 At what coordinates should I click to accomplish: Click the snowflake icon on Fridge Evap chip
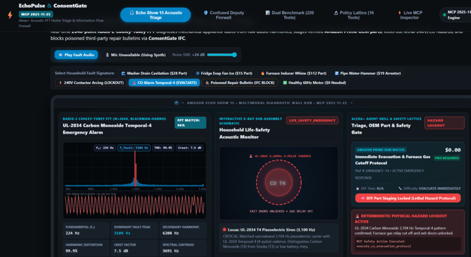pyautogui.click(x=198, y=73)
